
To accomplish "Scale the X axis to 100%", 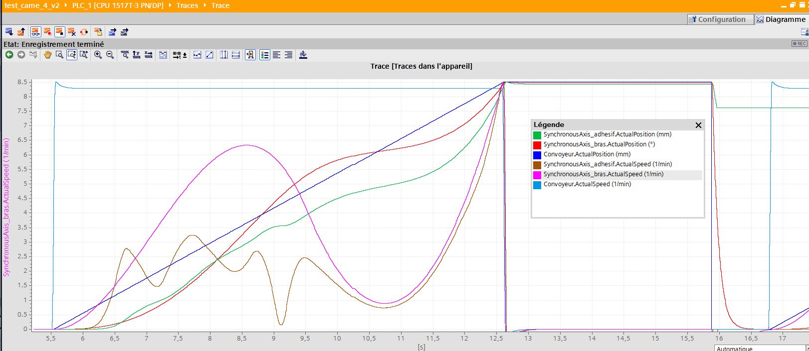I will 148,55.
